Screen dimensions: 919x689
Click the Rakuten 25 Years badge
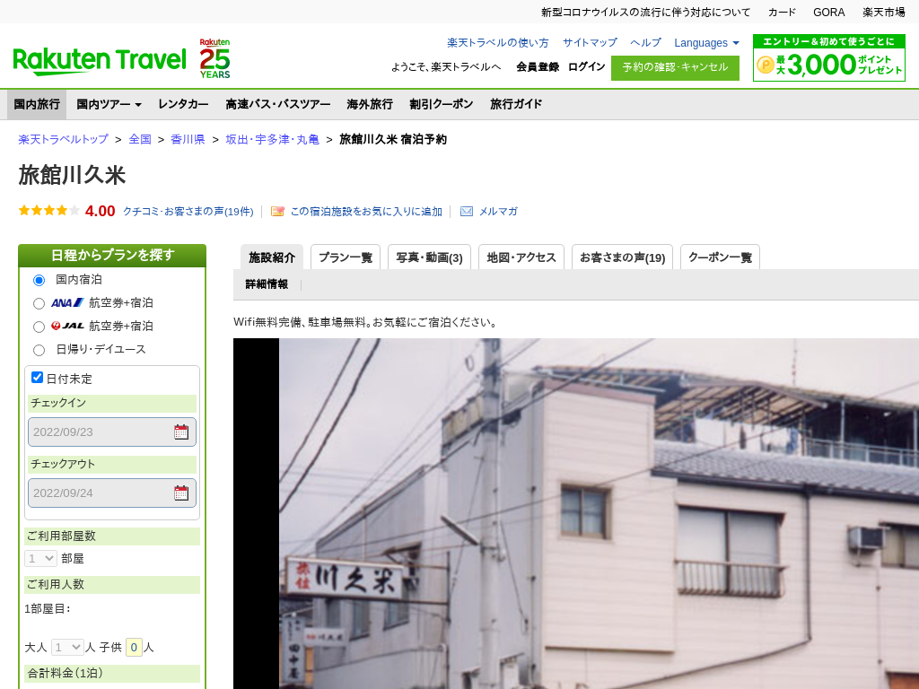pos(214,58)
